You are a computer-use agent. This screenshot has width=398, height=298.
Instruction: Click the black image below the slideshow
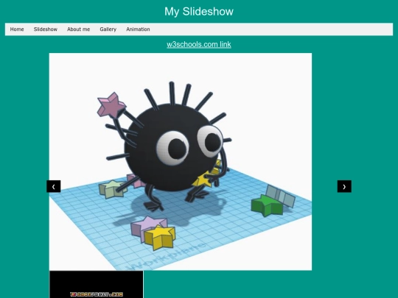(x=97, y=284)
